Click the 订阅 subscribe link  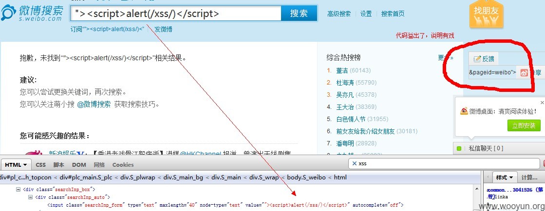point(107,30)
